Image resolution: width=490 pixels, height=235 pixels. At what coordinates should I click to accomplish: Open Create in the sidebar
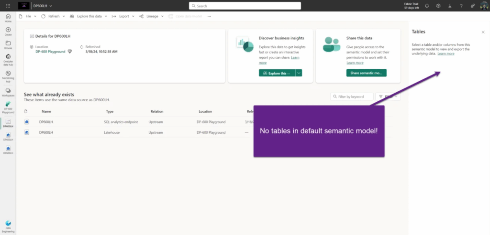tap(8, 32)
